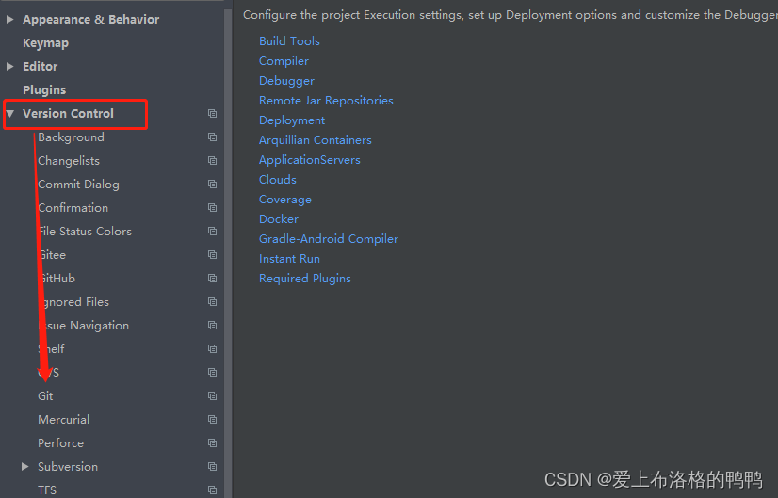Collapse the Version Control section arrow
Screen dimensions: 778x498
tap(9, 114)
